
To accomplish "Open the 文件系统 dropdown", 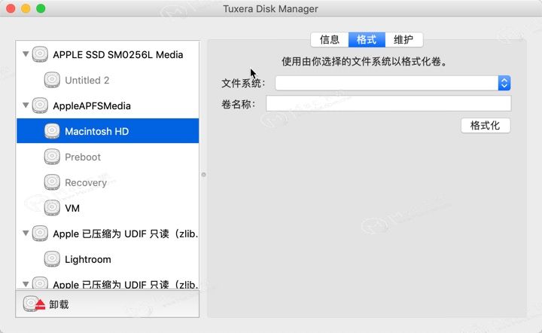I will coord(393,83).
